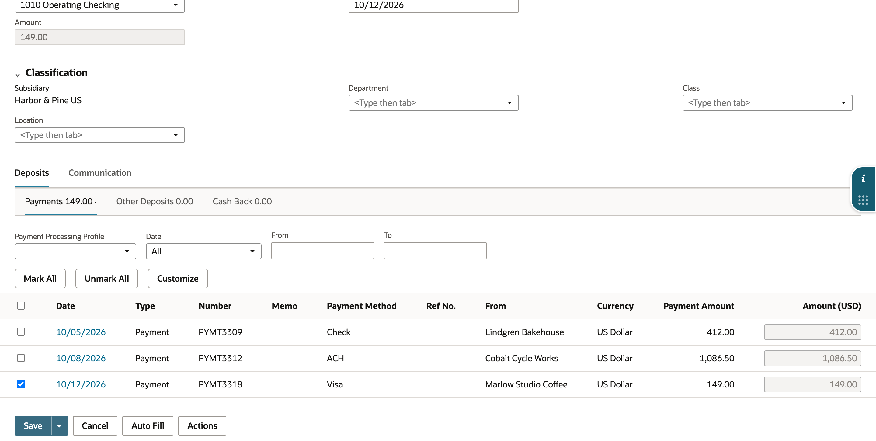The width and height of the screenshot is (876, 441).
Task: Click the PYMT3312 number cell
Action: tap(220, 358)
